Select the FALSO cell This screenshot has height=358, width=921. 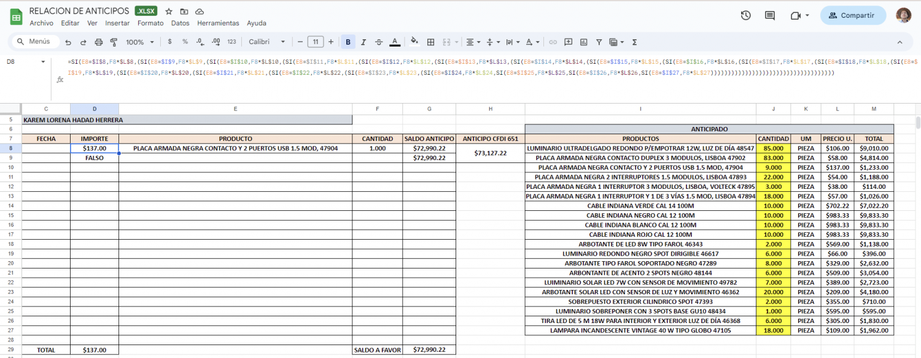(x=95, y=158)
